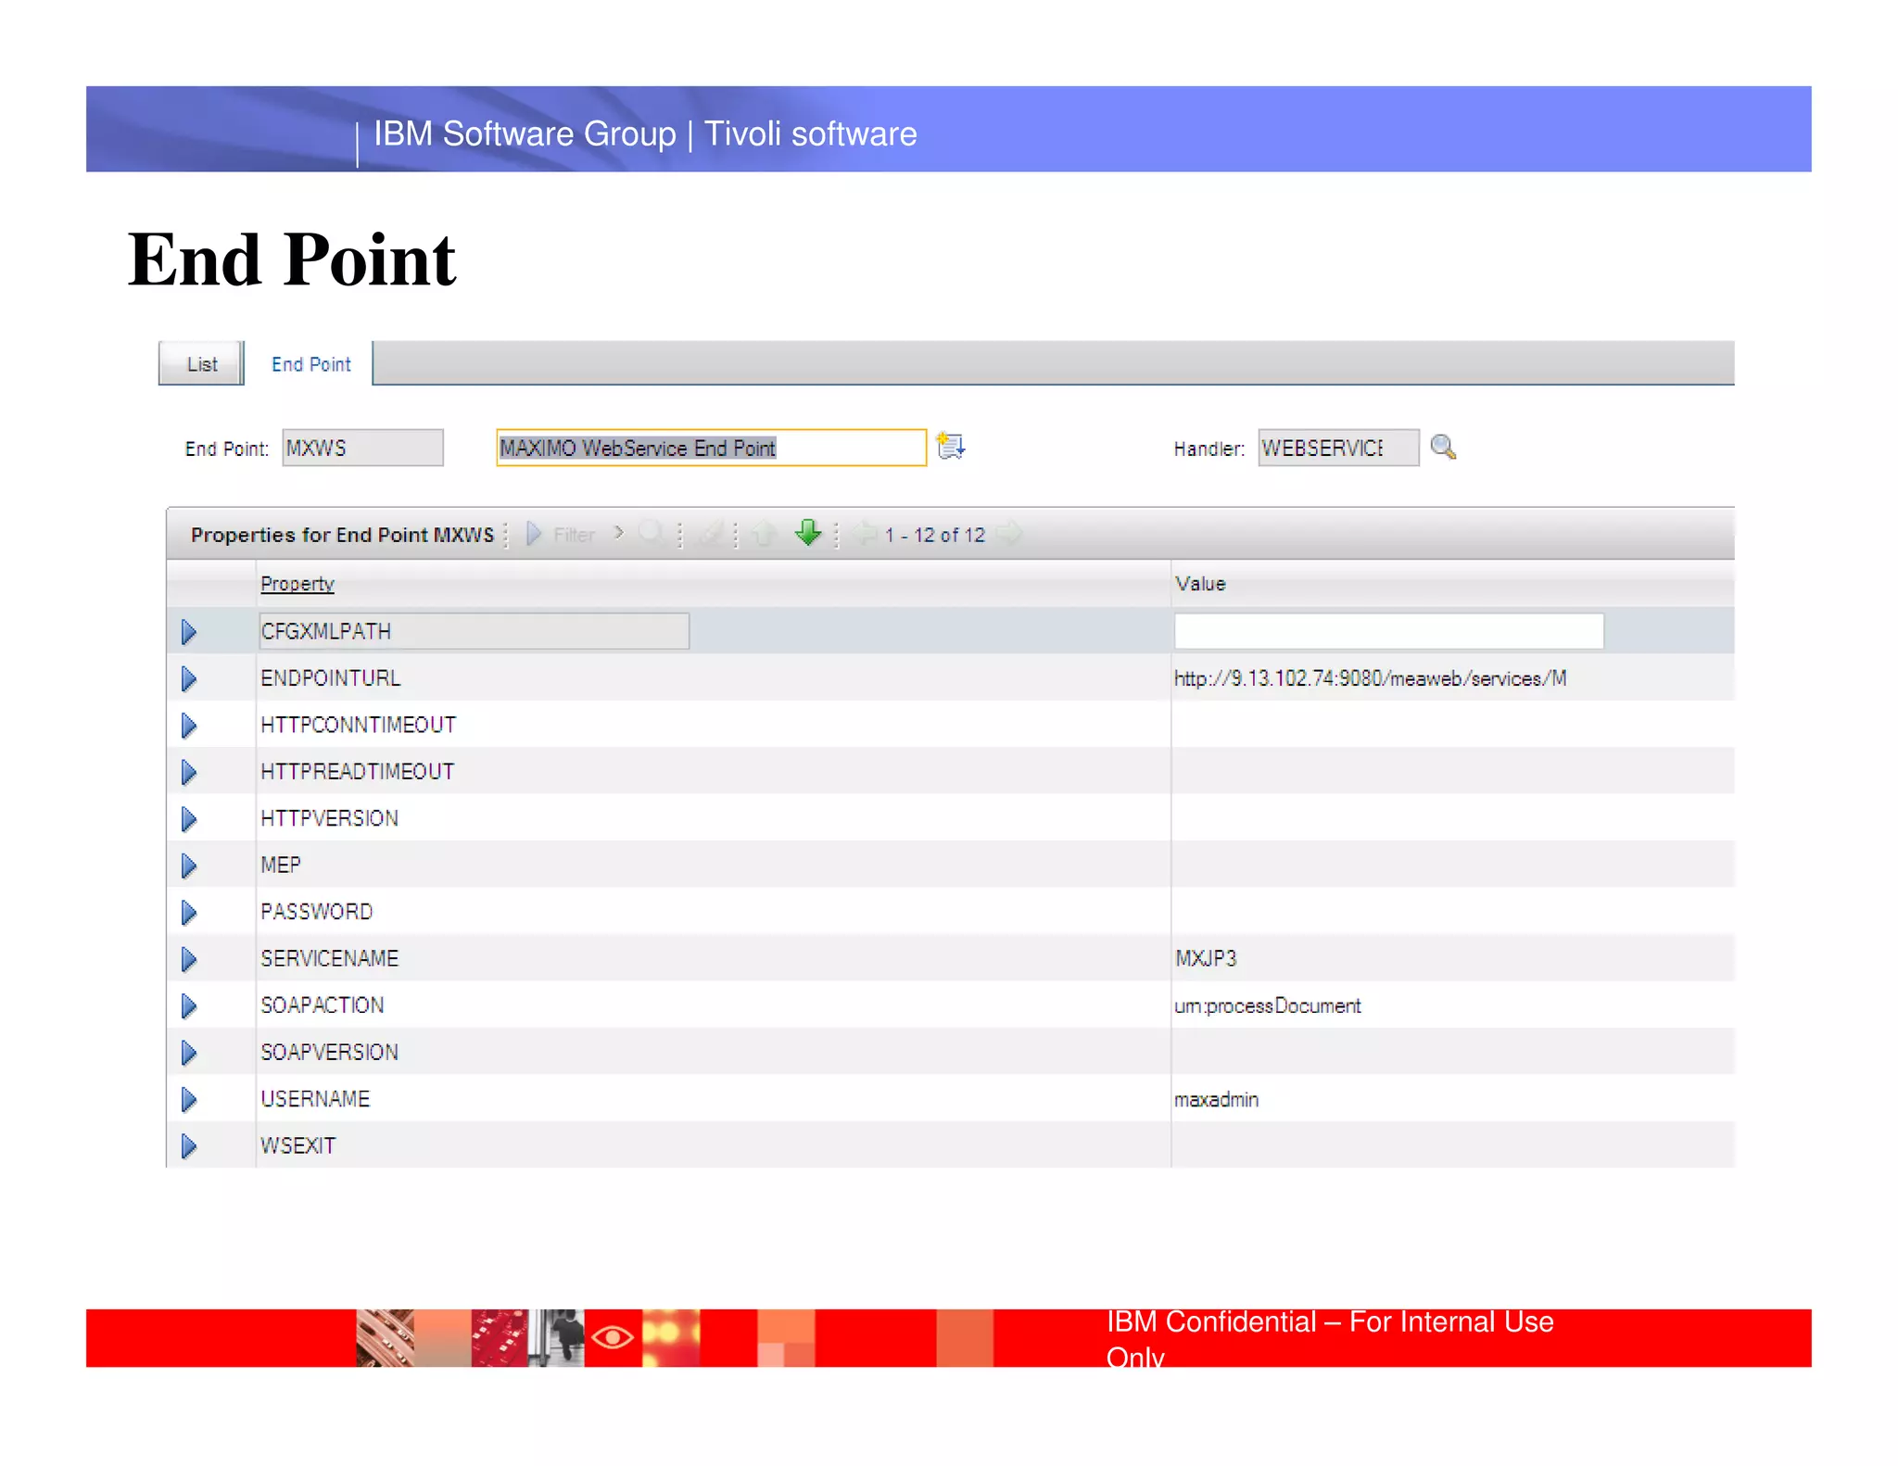Image resolution: width=1898 pixels, height=1466 pixels.
Task: Click the faded clear filter eraser icon
Action: (x=710, y=534)
